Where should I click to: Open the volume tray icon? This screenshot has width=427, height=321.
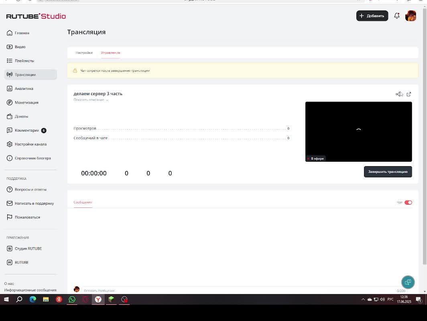382,299
